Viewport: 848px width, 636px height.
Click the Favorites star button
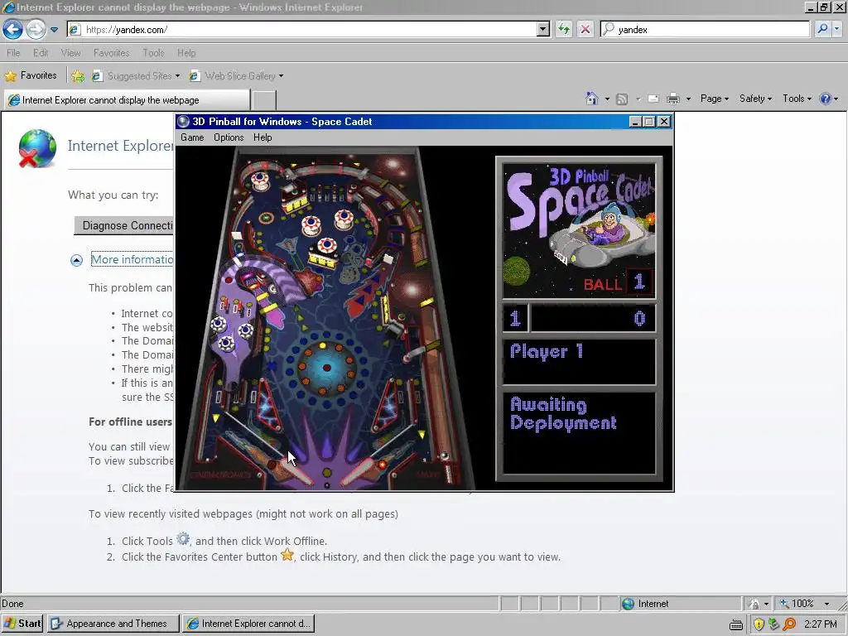tap(31, 75)
